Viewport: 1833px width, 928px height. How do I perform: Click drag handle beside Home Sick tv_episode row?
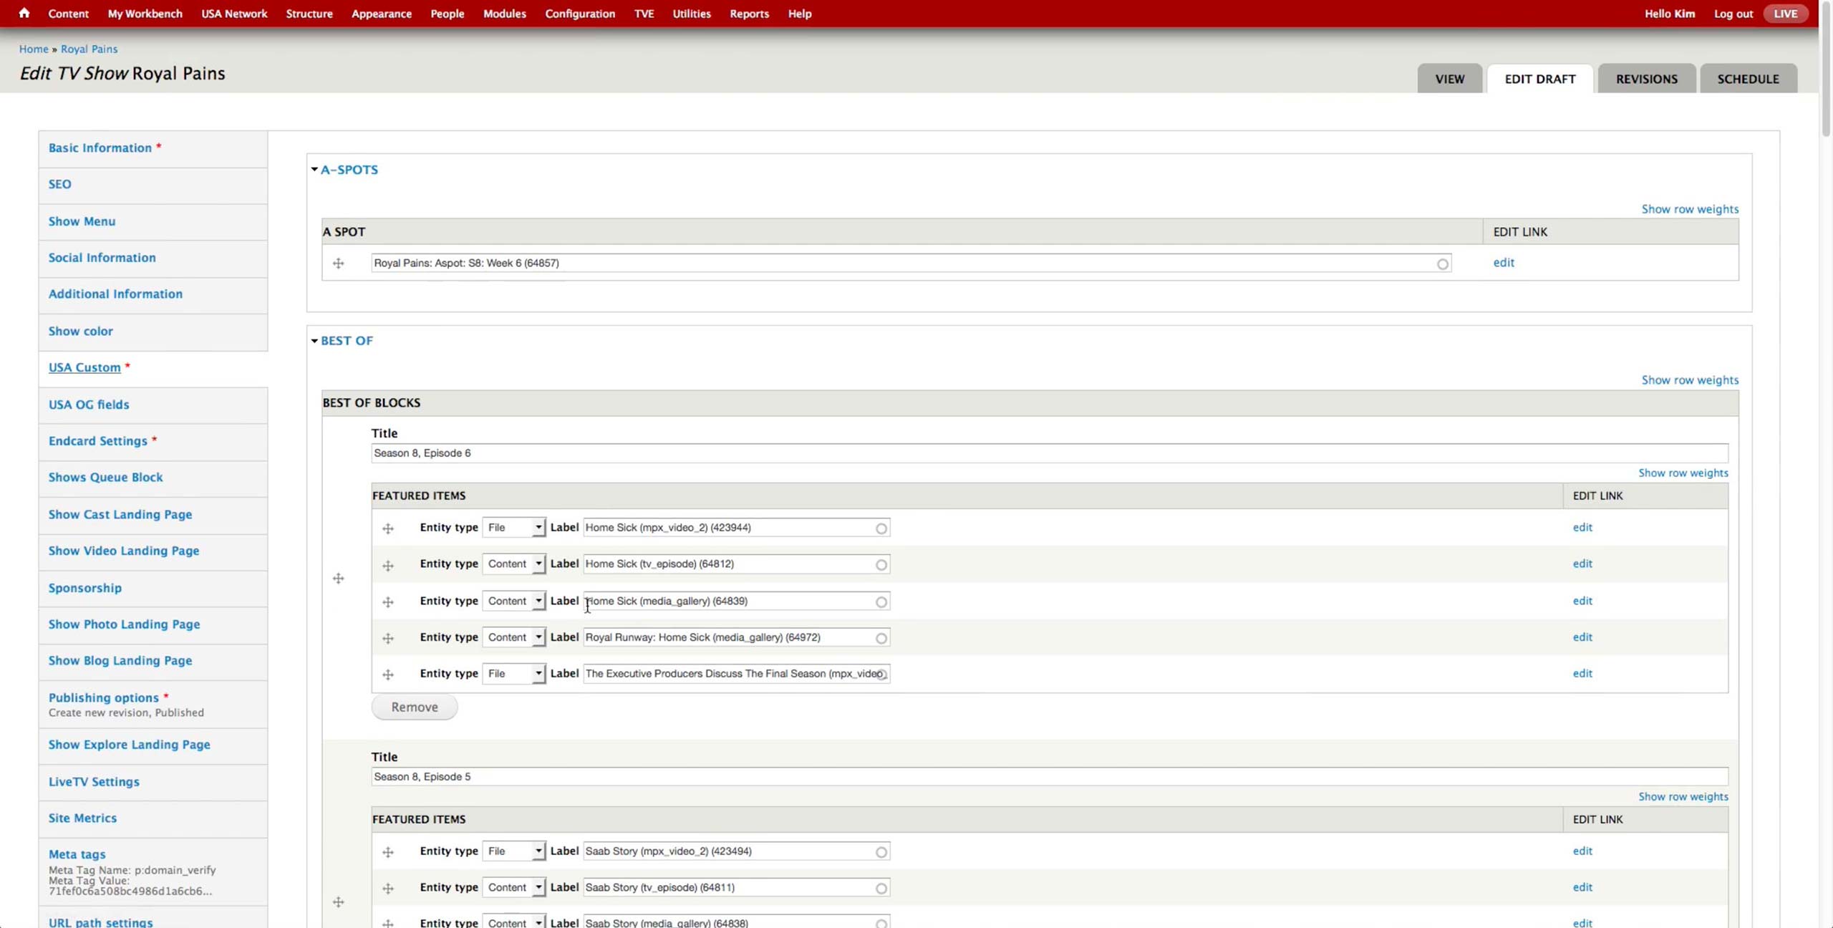point(388,566)
